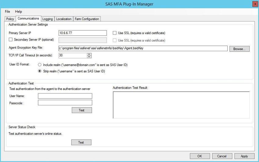Click Test under Server Status Check
259x162 pixels.
click(x=81, y=142)
